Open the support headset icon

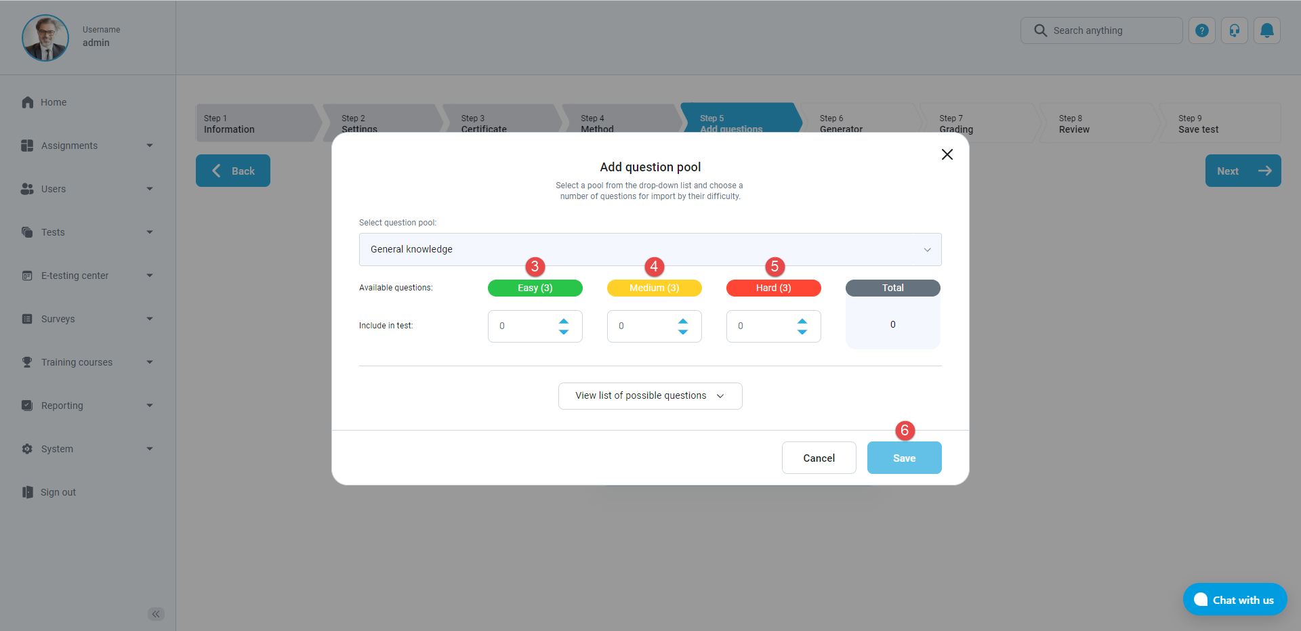pyautogui.click(x=1234, y=30)
